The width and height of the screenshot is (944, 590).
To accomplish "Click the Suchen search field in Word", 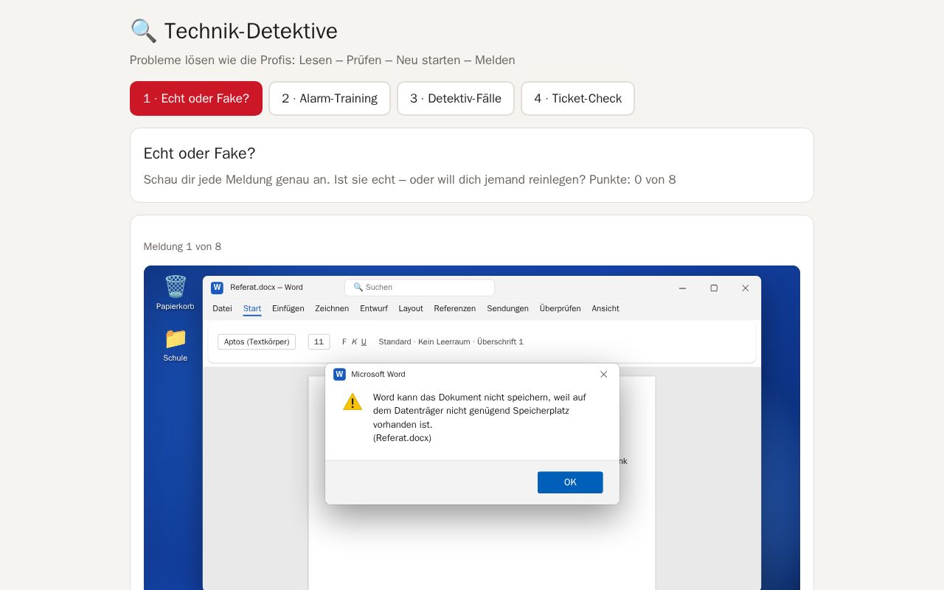I will pos(420,288).
